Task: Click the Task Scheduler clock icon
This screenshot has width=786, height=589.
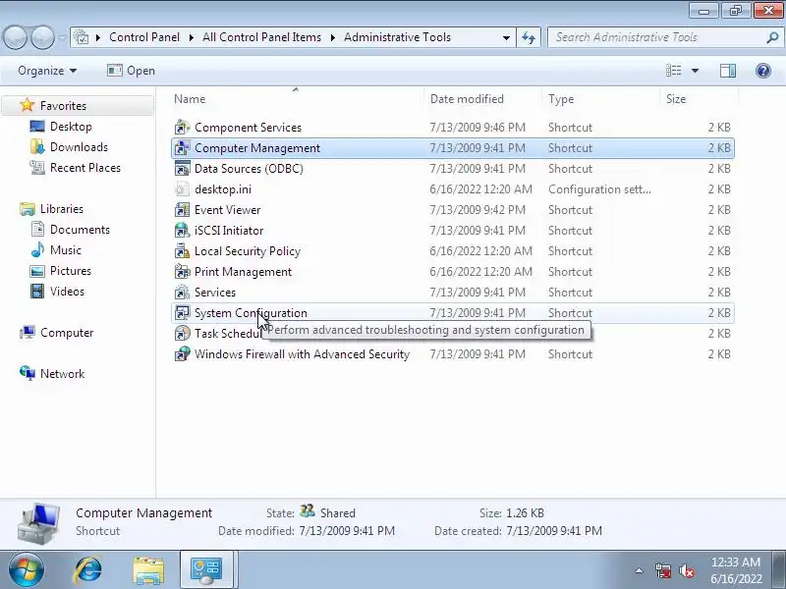Action: 182,333
